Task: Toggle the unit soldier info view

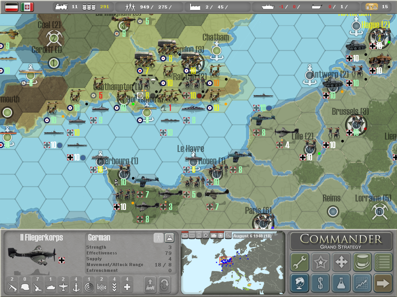Action: pyautogui.click(x=158, y=238)
